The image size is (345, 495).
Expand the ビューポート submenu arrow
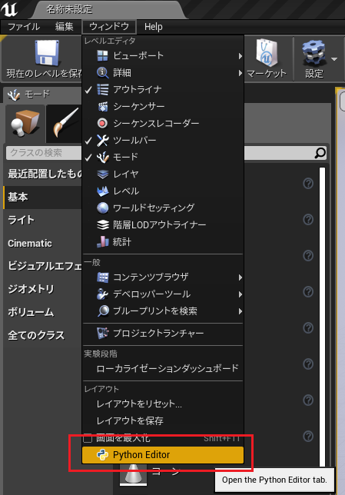pyautogui.click(x=240, y=56)
